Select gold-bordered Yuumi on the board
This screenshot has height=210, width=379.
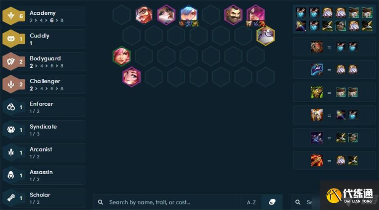265,36
